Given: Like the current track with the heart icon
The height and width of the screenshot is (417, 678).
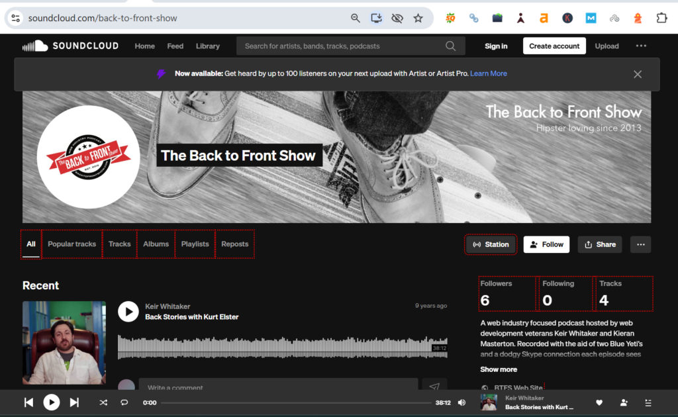Looking at the screenshot, I should tap(599, 402).
